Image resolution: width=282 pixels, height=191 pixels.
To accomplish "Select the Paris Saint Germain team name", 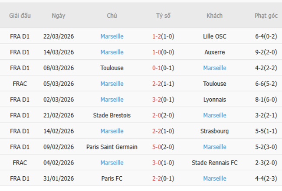I will click(x=111, y=147).
